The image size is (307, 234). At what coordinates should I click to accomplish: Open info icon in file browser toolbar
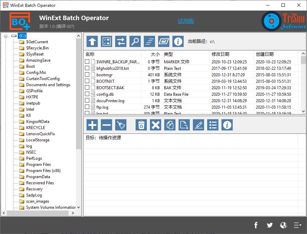coord(178,41)
